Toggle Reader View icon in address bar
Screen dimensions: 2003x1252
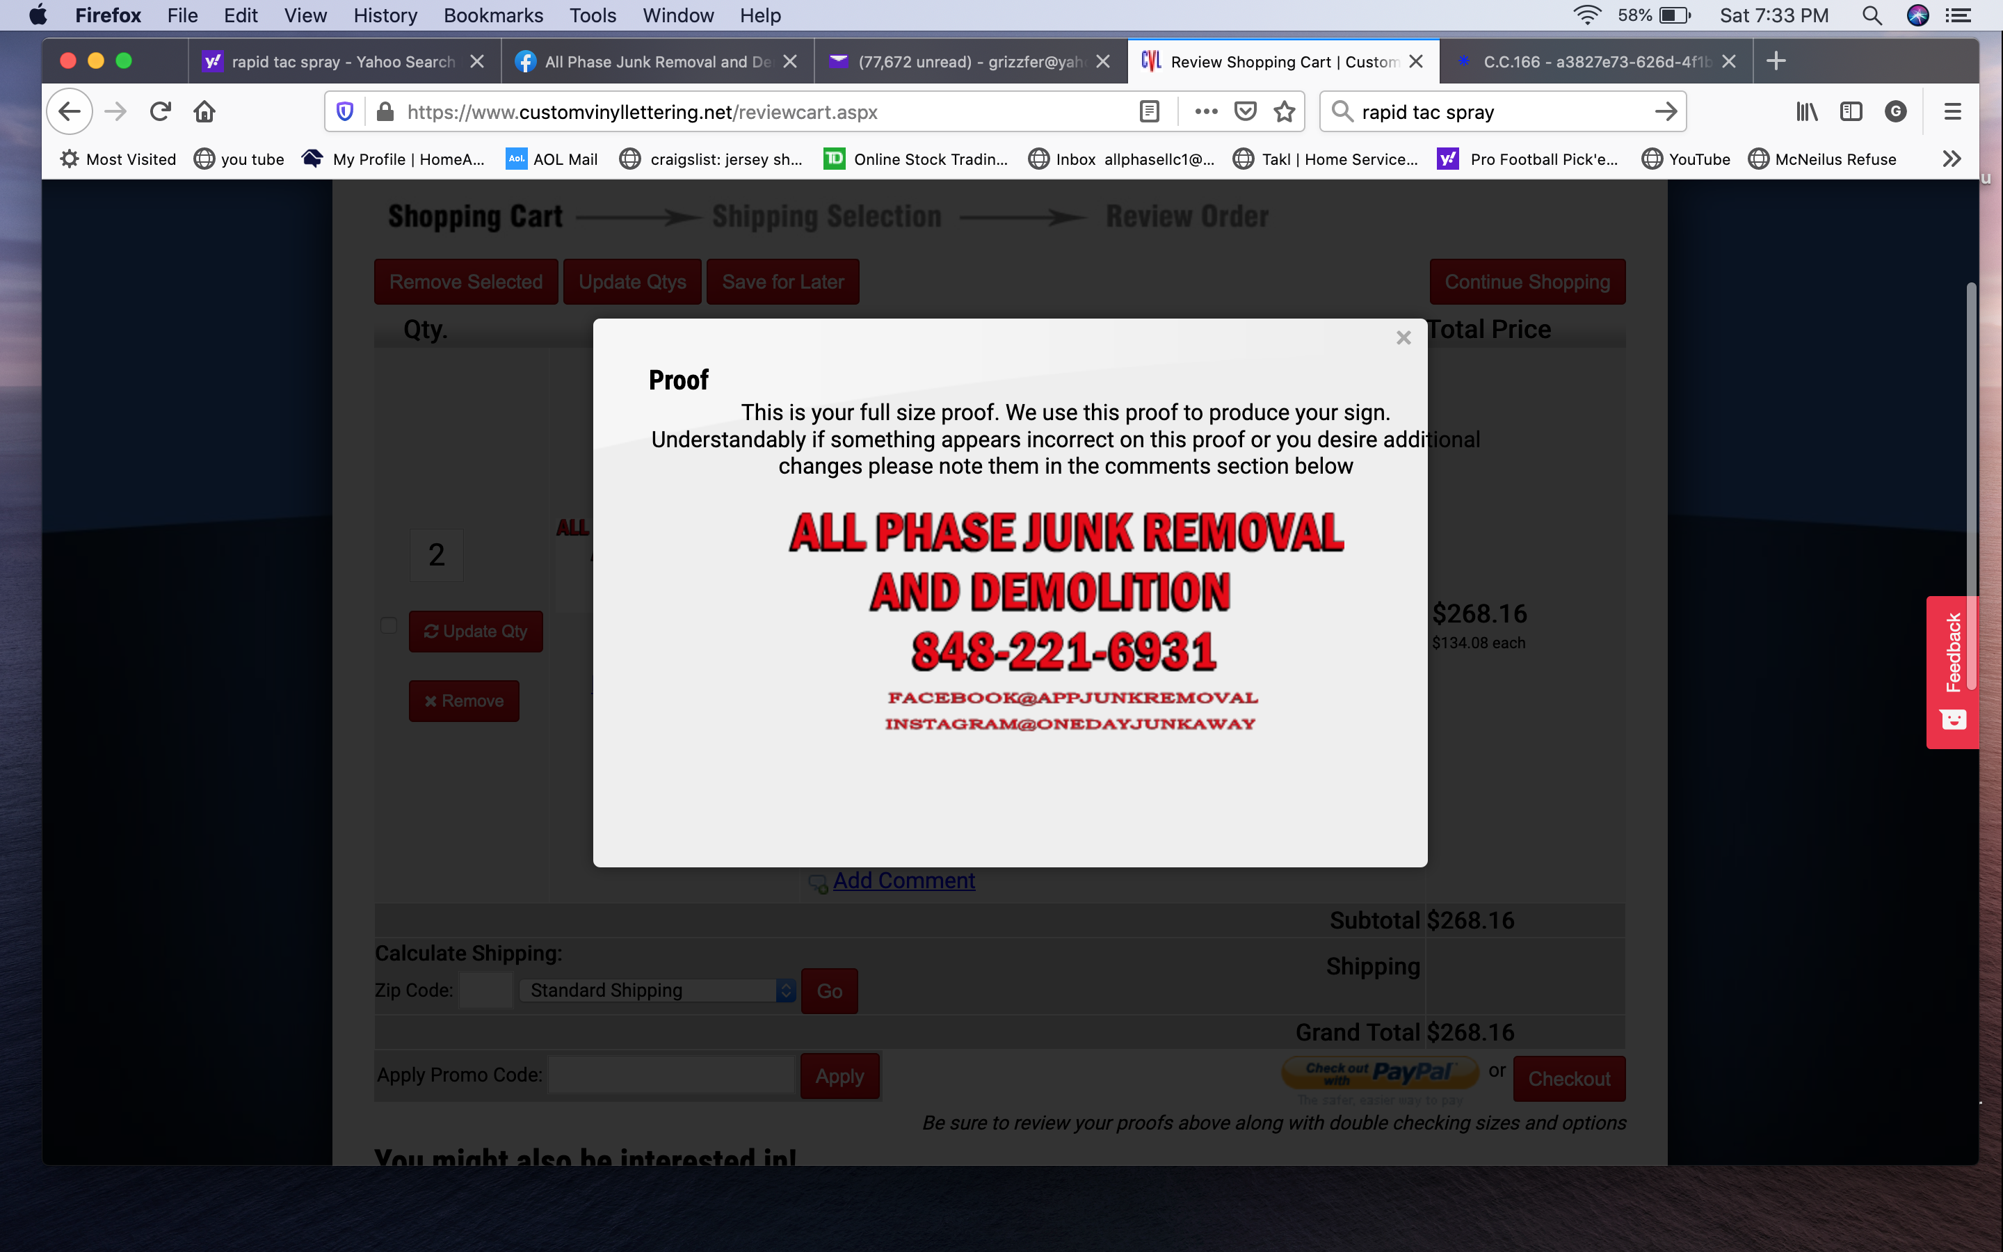pyautogui.click(x=1149, y=112)
